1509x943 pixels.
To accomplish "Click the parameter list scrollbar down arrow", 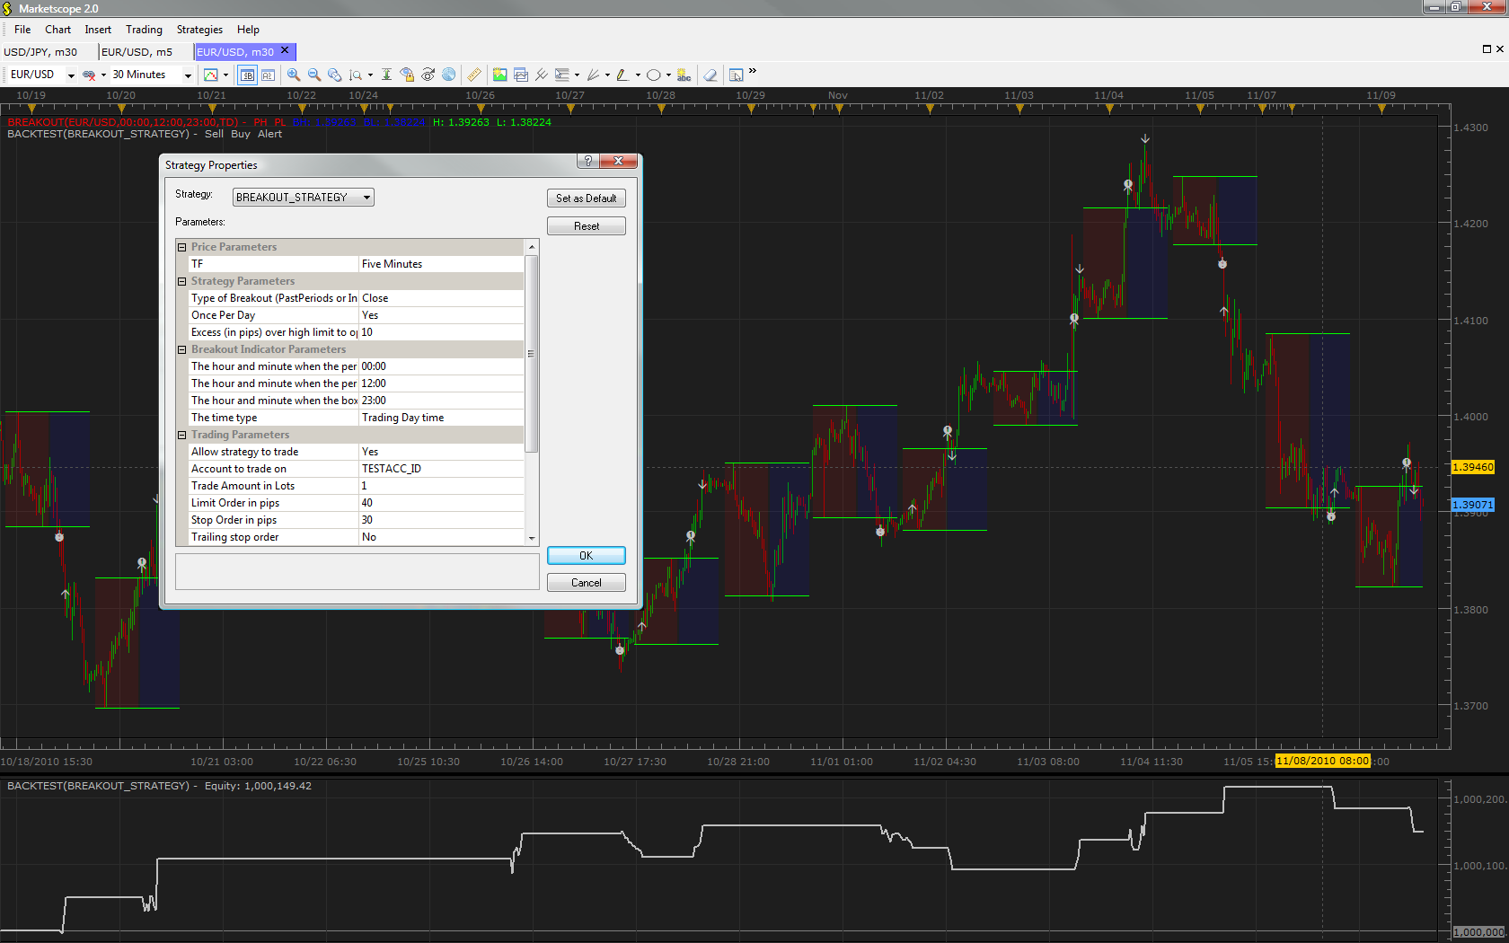I will [532, 539].
